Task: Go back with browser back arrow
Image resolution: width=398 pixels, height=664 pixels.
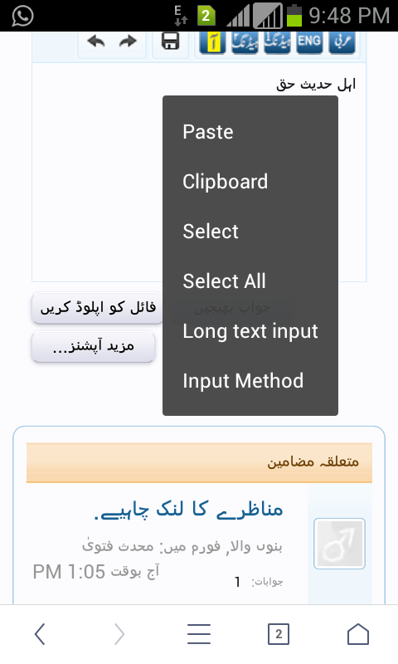Action: pyautogui.click(x=40, y=634)
